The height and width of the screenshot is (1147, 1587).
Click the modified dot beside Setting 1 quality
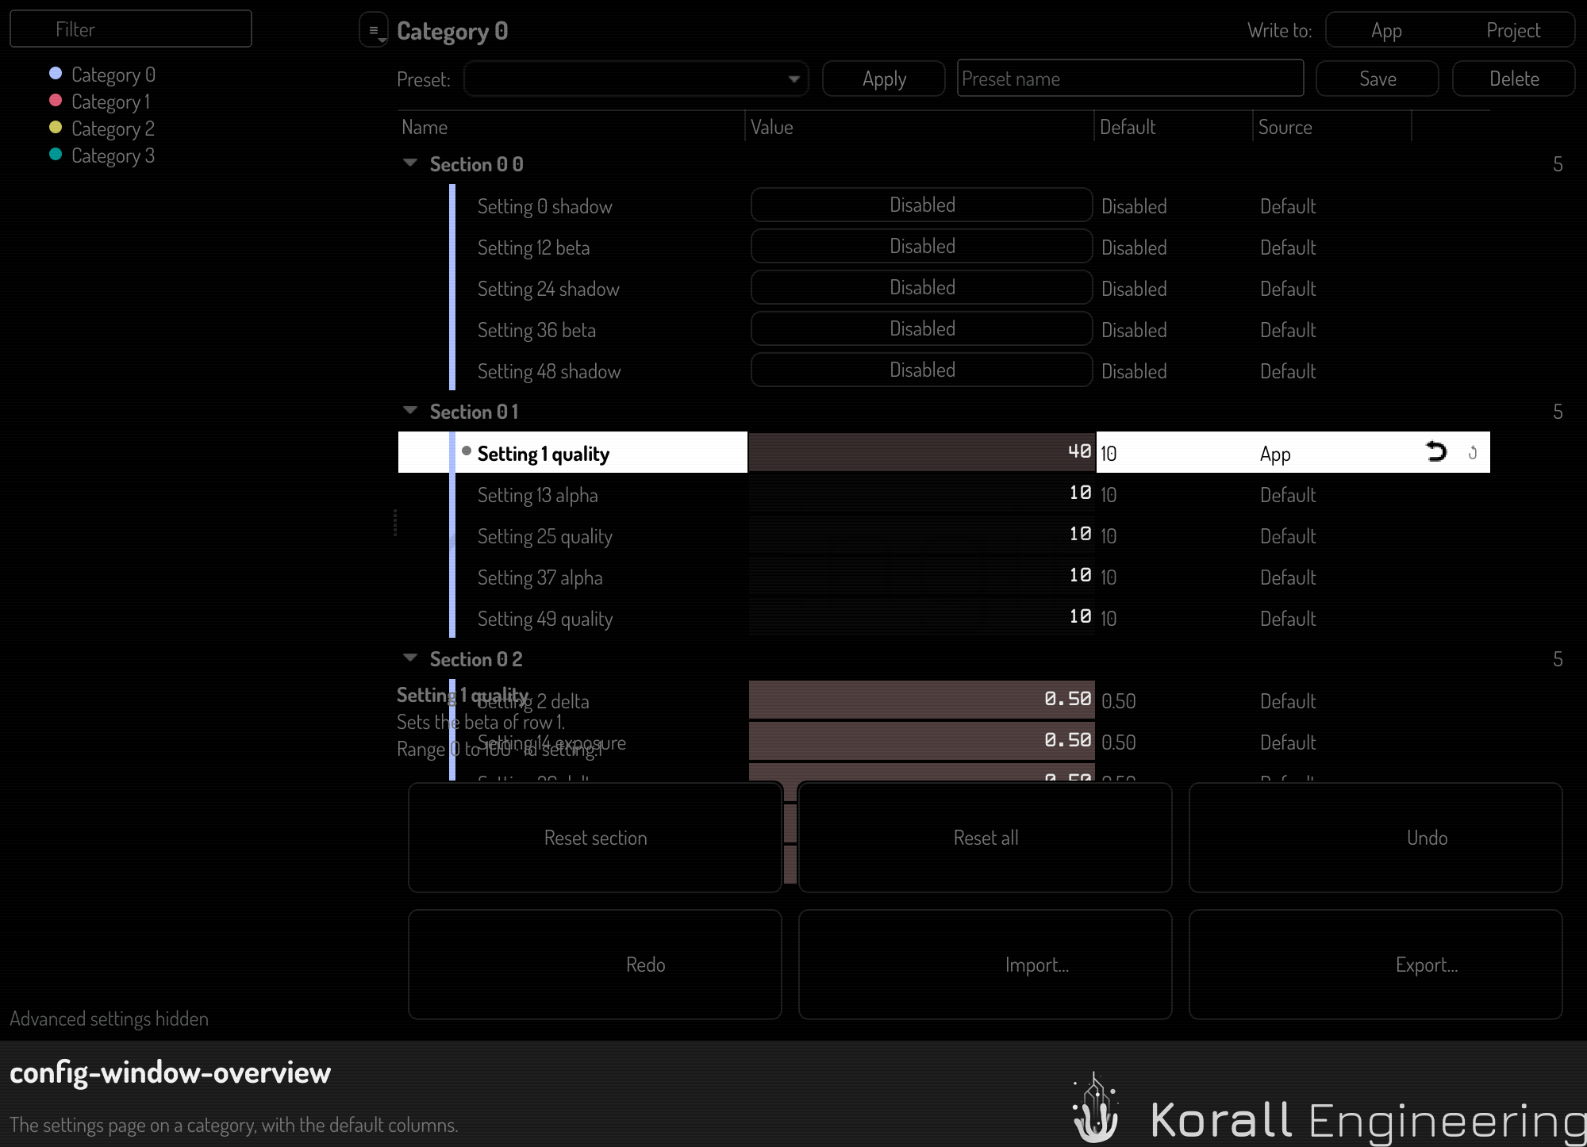tap(467, 451)
